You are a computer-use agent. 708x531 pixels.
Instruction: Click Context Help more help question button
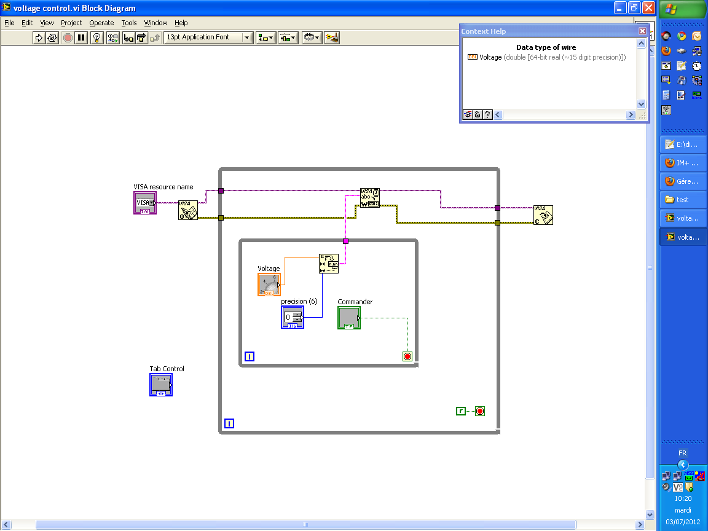click(x=487, y=115)
